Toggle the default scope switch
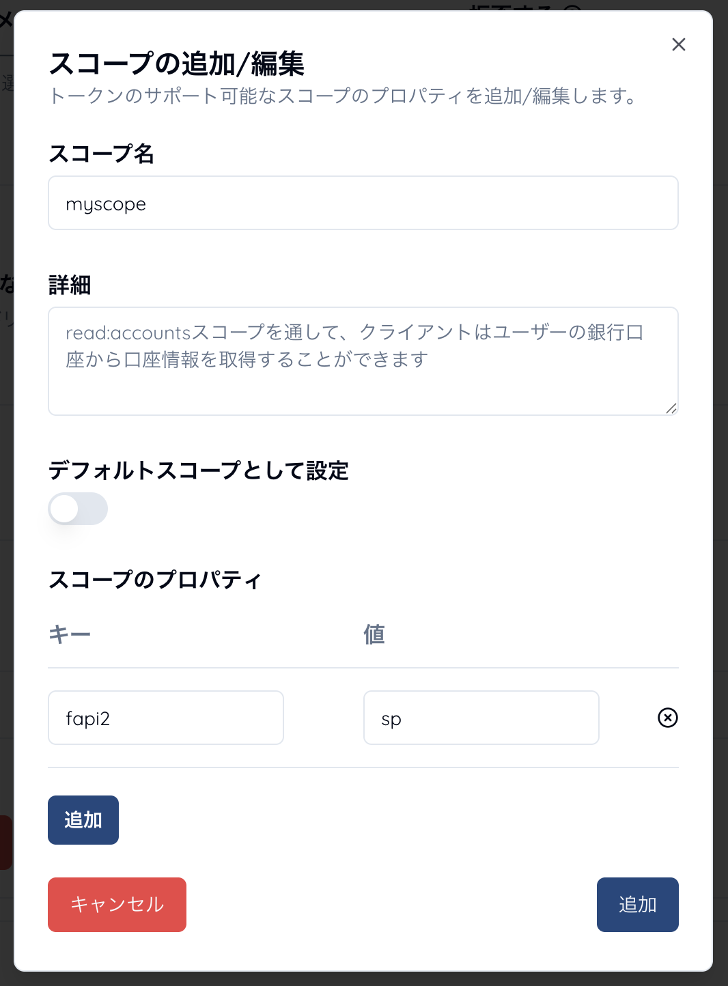The image size is (728, 986). 78,509
